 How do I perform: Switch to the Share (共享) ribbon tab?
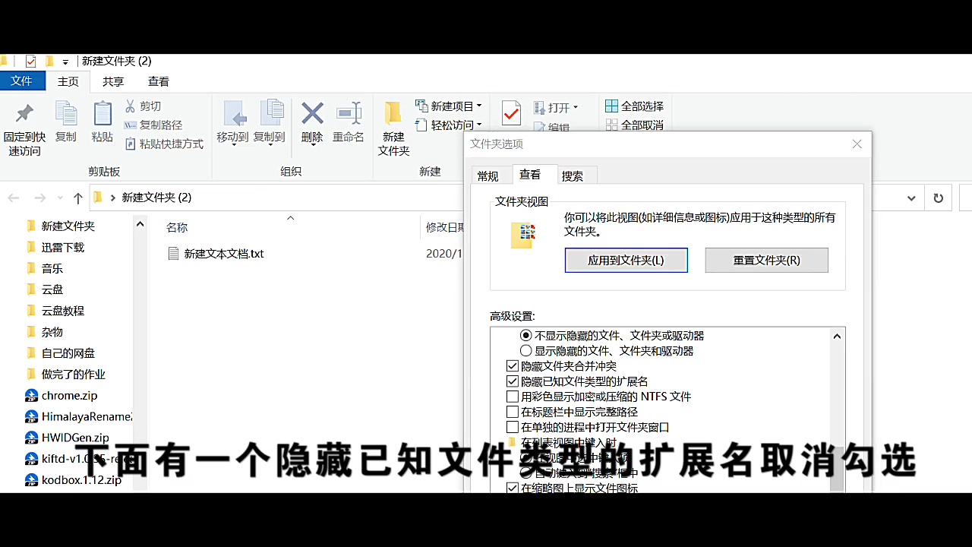113,81
